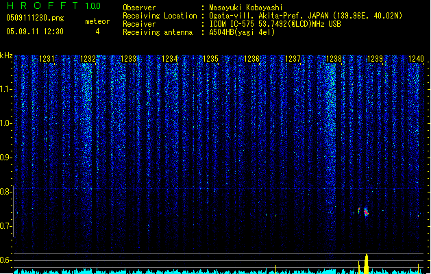Click the 0.6 kHz frequency label
The height and width of the screenshot is (274, 431).
point(6,260)
